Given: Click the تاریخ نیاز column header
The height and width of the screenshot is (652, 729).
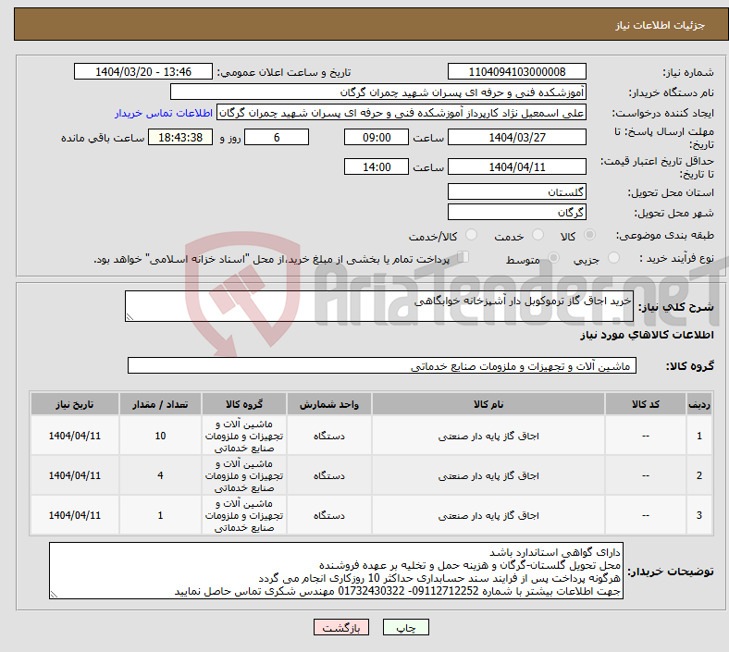Looking at the screenshot, I should pyautogui.click(x=74, y=404).
